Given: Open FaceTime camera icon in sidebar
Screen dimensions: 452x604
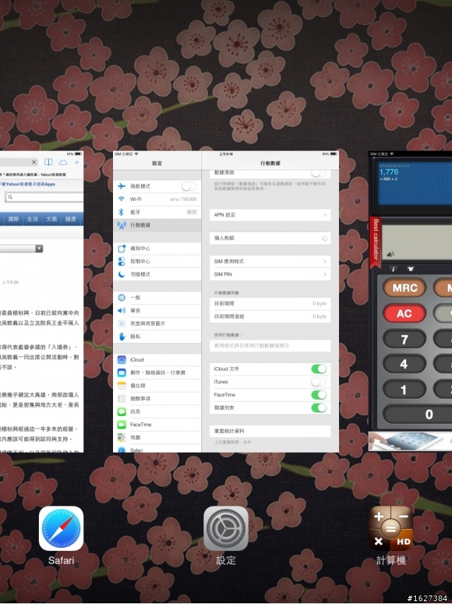Looking at the screenshot, I should click(121, 424).
